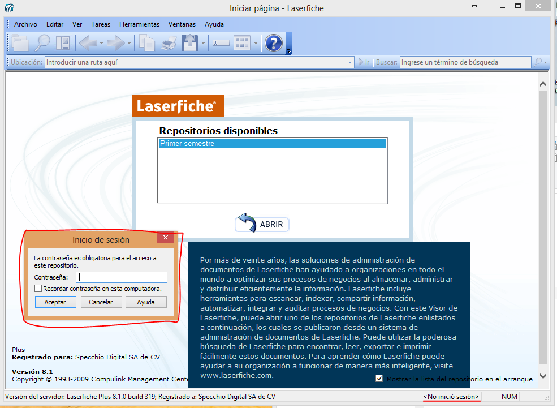Open the Herramientas menu
Viewport: 557px width, 408px height.
(x=139, y=24)
